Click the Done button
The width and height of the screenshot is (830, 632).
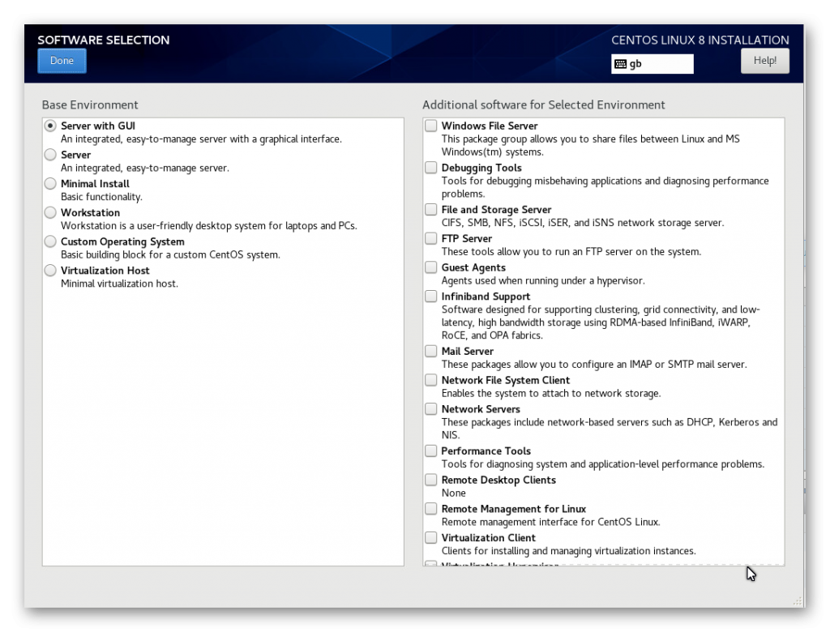pyautogui.click(x=62, y=61)
